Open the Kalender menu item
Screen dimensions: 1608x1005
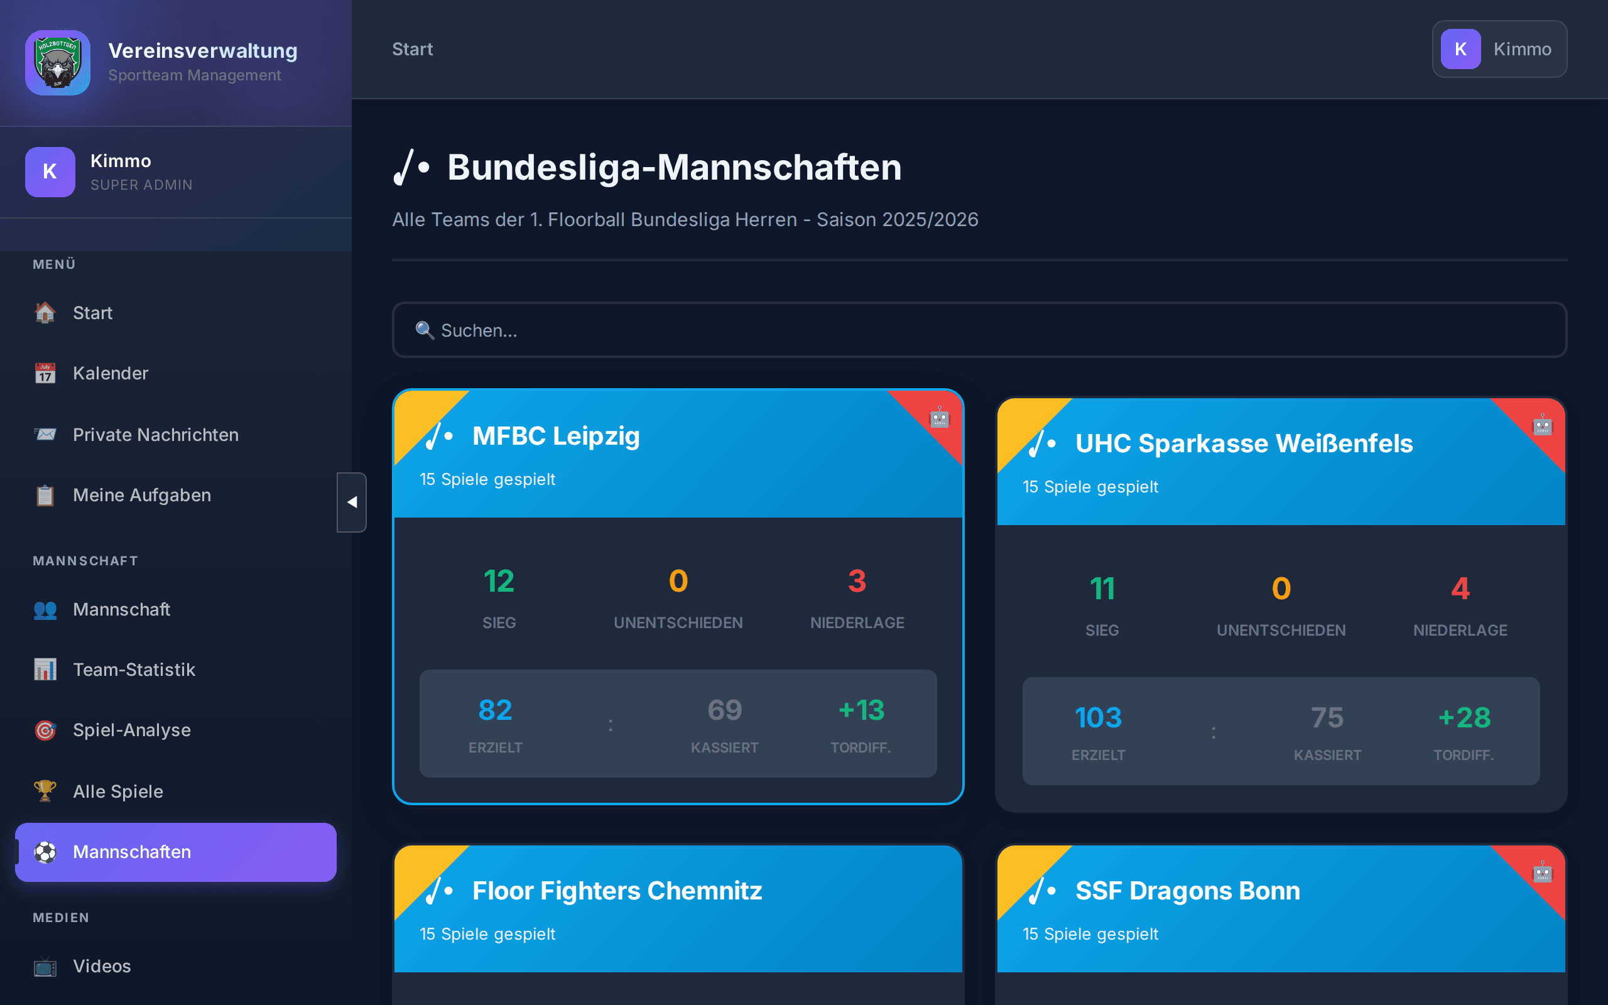(x=175, y=373)
